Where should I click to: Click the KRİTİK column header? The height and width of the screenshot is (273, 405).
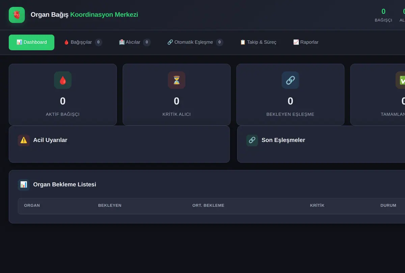[317, 205]
